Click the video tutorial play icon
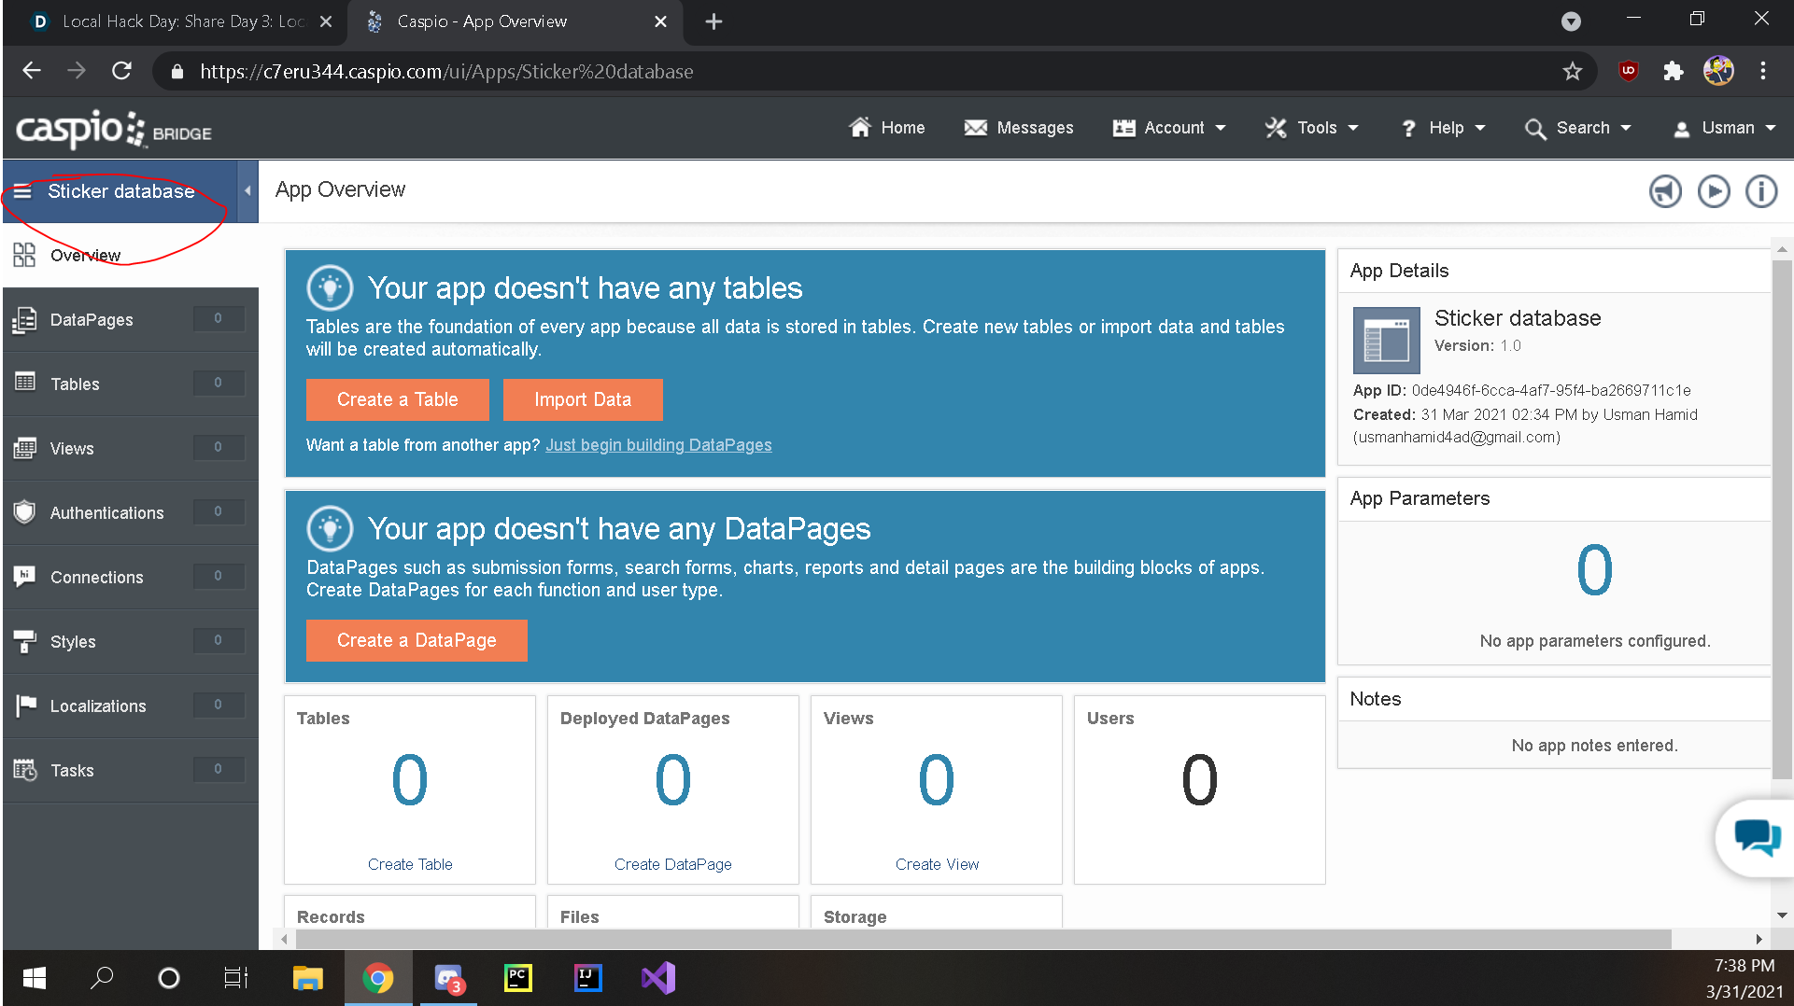 1714,191
